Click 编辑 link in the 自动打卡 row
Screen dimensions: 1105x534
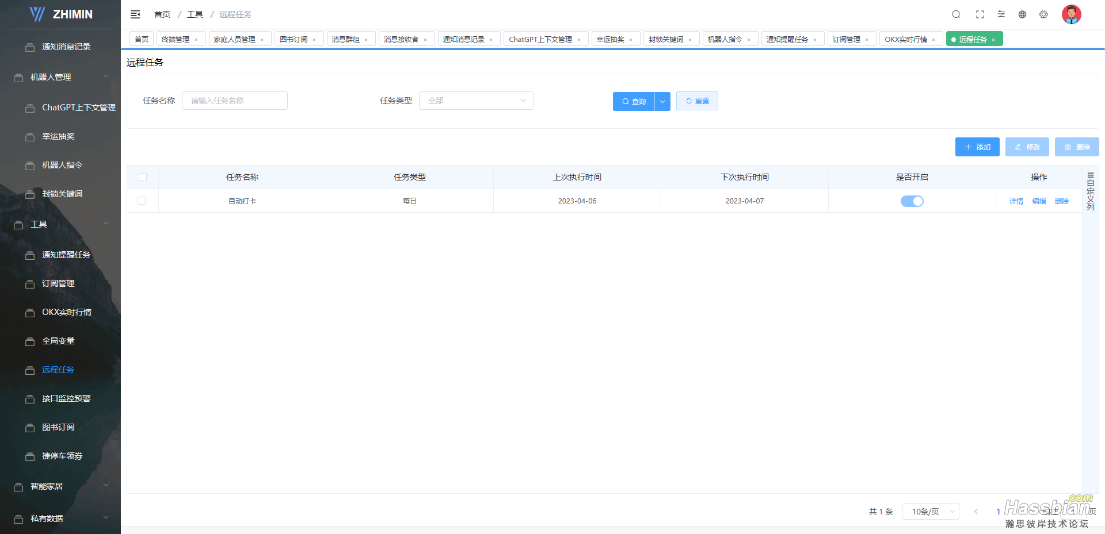point(1039,201)
